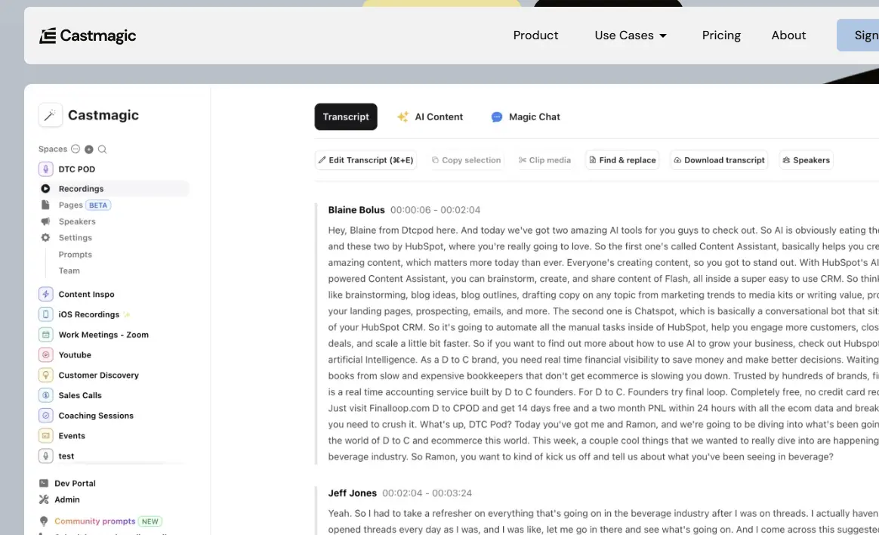The image size is (879, 535).
Task: Click the DTC POD microphone icon
Action: tap(46, 169)
